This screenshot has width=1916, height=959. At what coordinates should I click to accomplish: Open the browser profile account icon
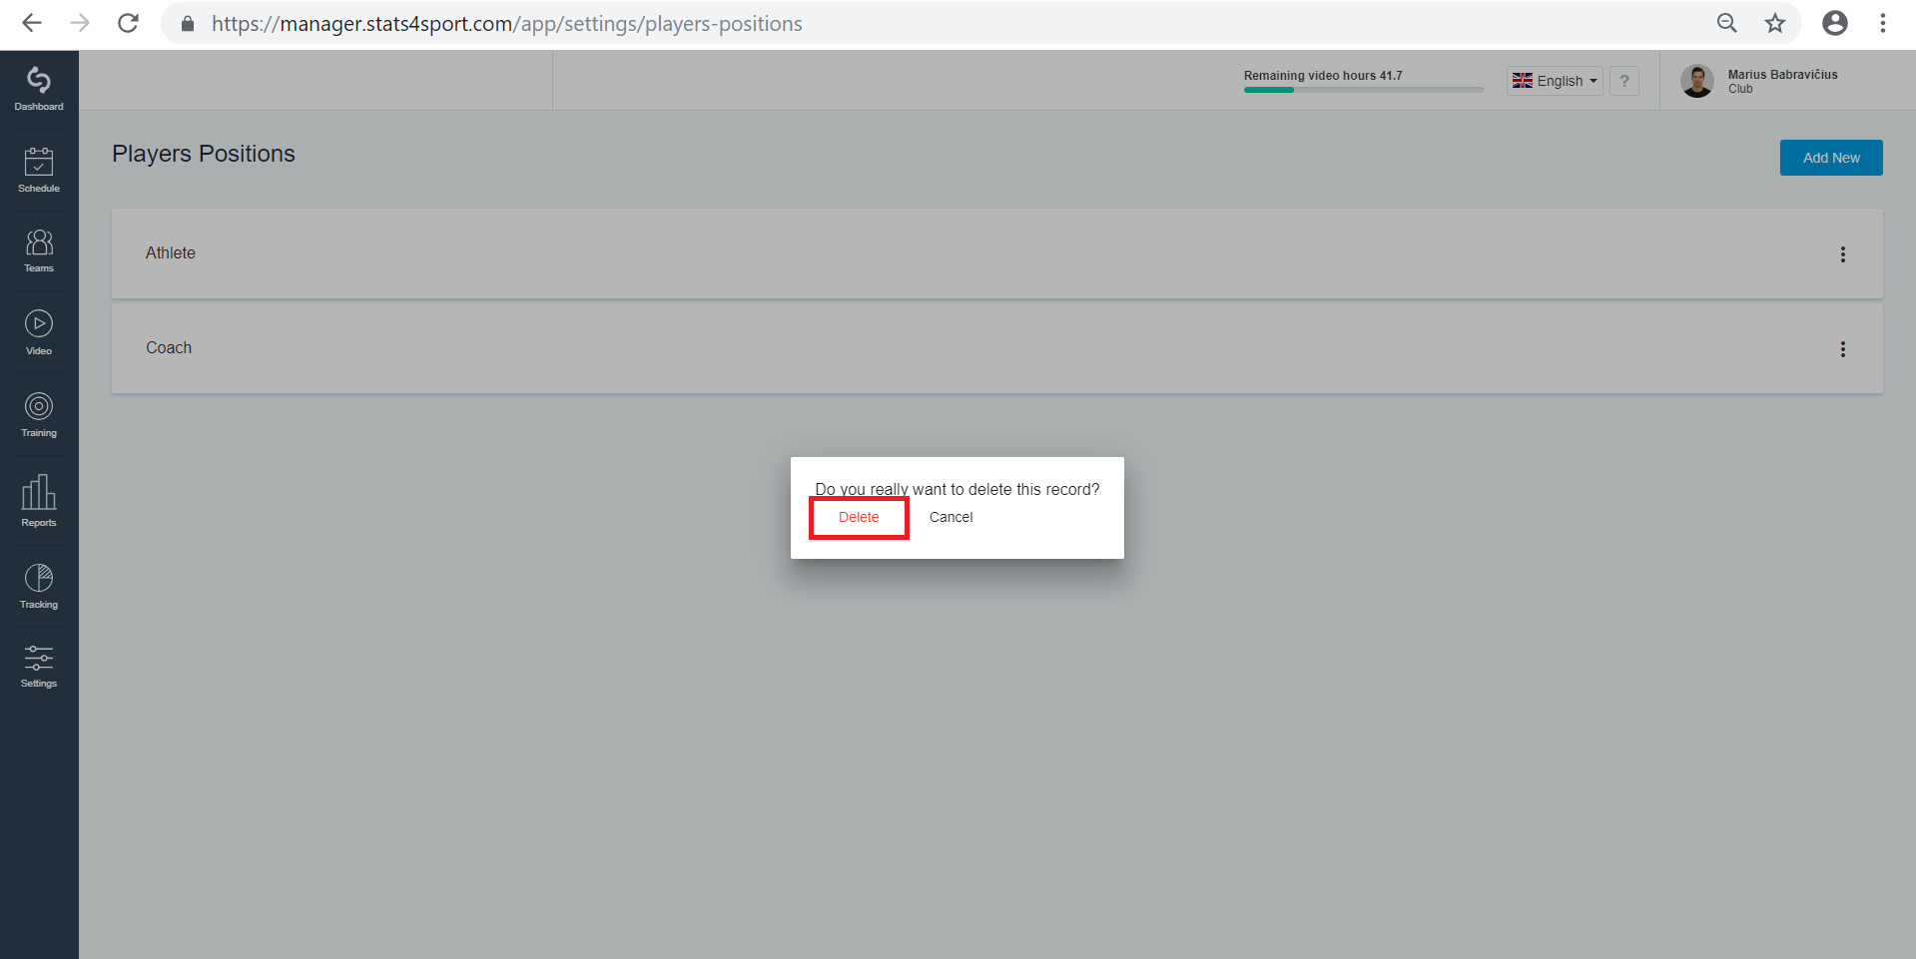[x=1835, y=23]
